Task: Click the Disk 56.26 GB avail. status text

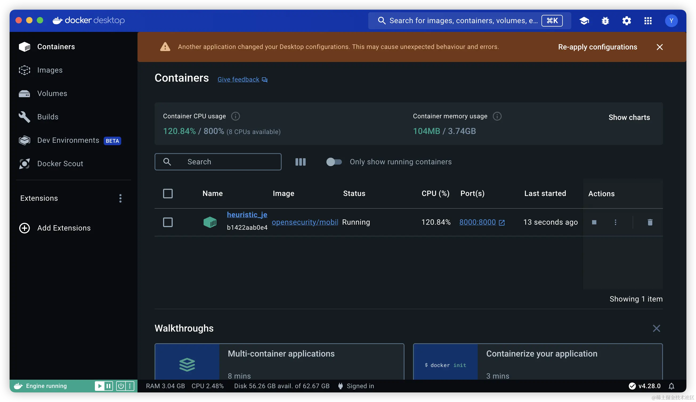Action: coord(282,386)
